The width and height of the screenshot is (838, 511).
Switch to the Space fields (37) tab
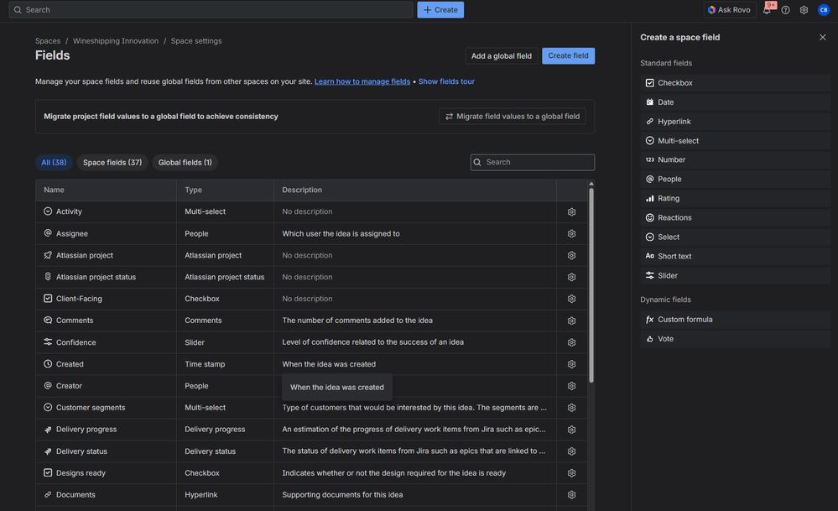coord(112,163)
